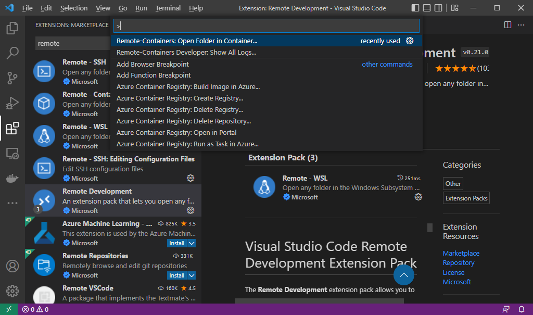This screenshot has width=533, height=315.
Task: Click the remote window indicator in status bar
Action: [9, 309]
